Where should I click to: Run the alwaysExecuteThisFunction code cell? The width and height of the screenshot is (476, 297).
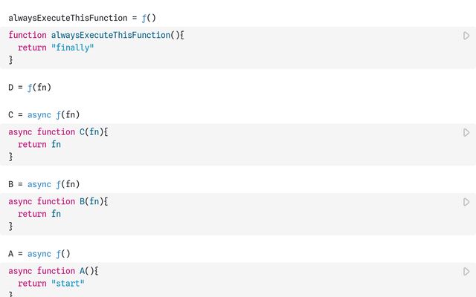pos(466,36)
